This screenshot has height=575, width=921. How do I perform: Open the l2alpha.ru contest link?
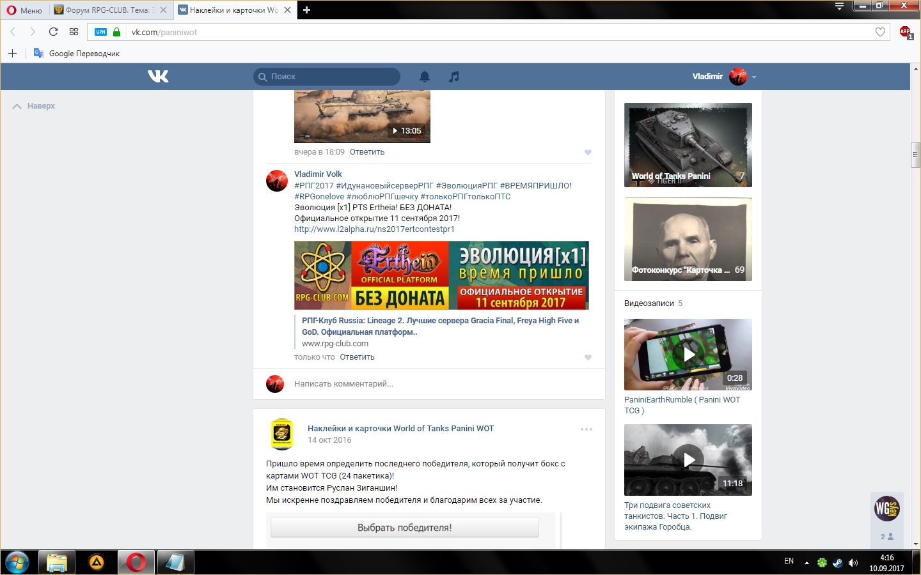click(374, 229)
